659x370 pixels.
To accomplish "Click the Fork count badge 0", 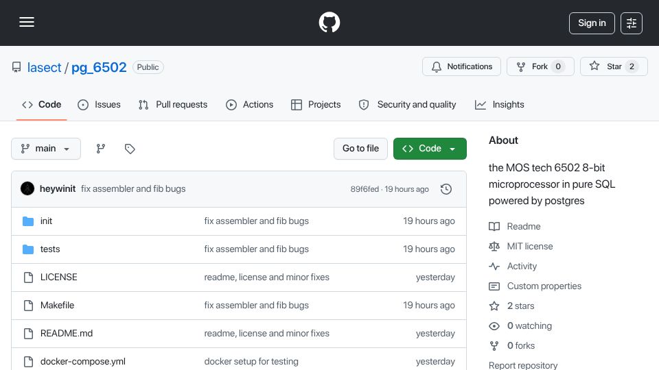I will (558, 66).
